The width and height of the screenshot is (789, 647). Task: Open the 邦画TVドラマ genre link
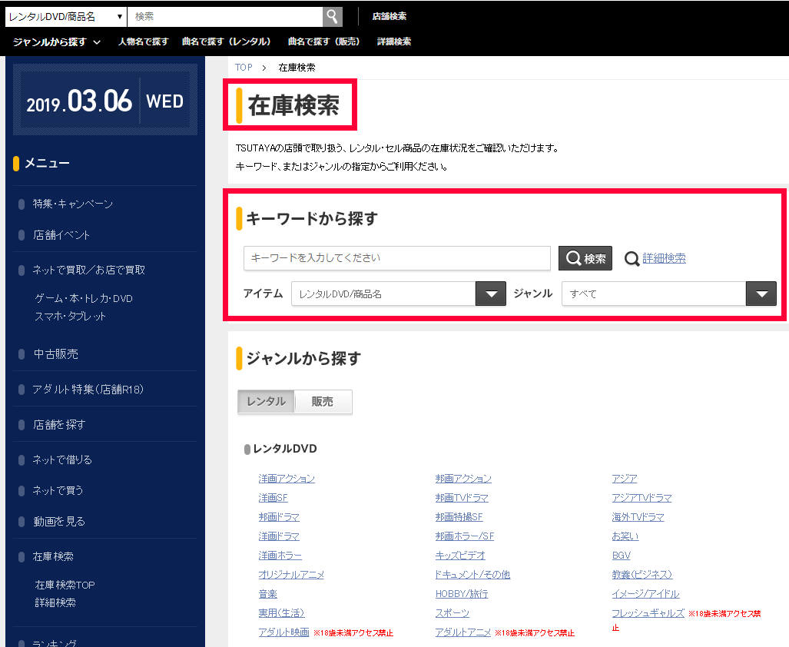(x=462, y=497)
